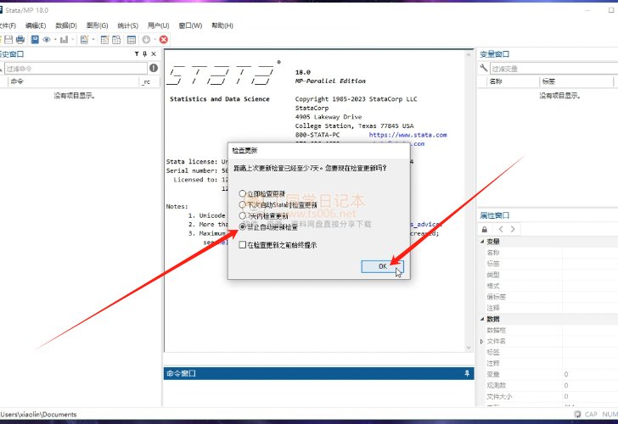Click OK in the update dialog

[382, 266]
